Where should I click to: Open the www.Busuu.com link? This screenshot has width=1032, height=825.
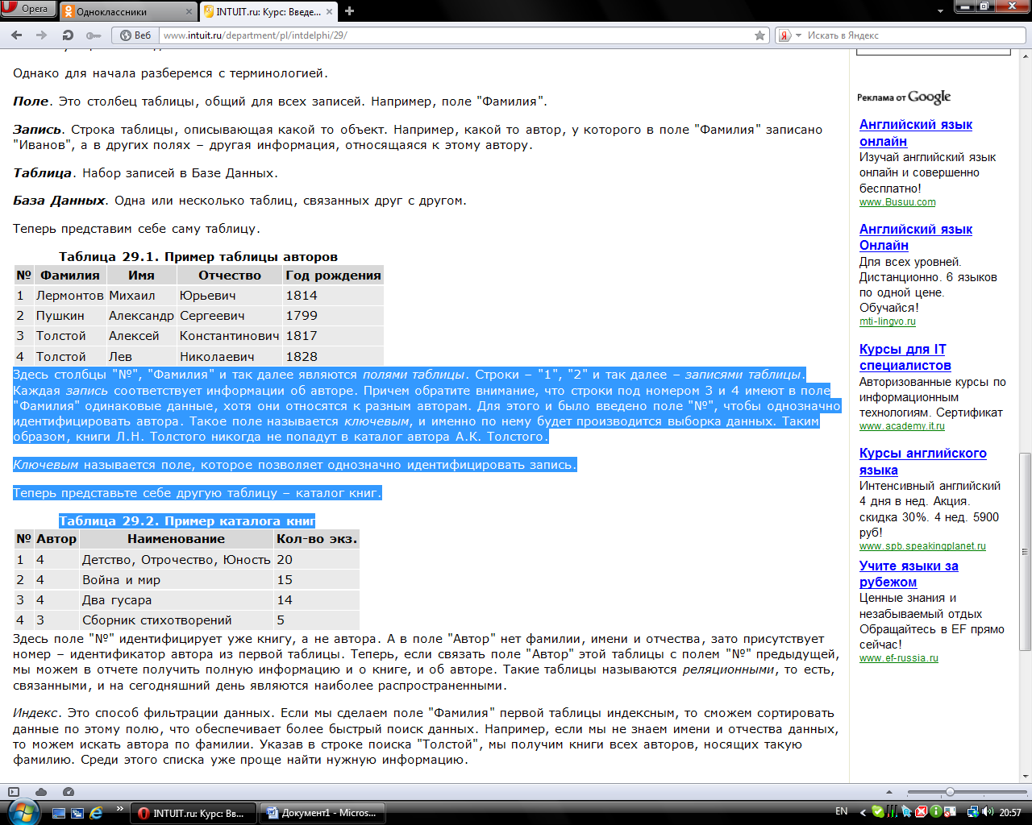pos(897,202)
